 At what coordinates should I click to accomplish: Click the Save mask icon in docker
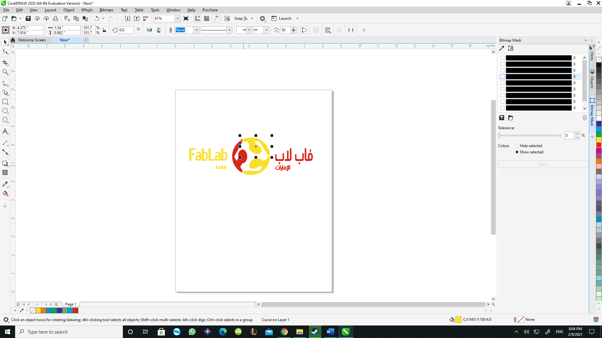(502, 118)
